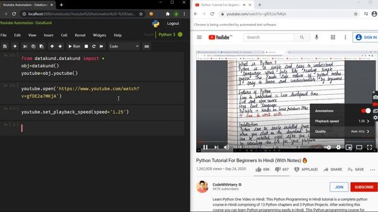Click the SHARE button
This screenshot has height=212, width=378.
333,170
